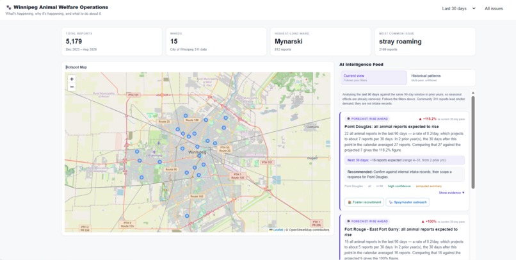Click the southernmost hotspot marker below Route 165

pos(187,216)
